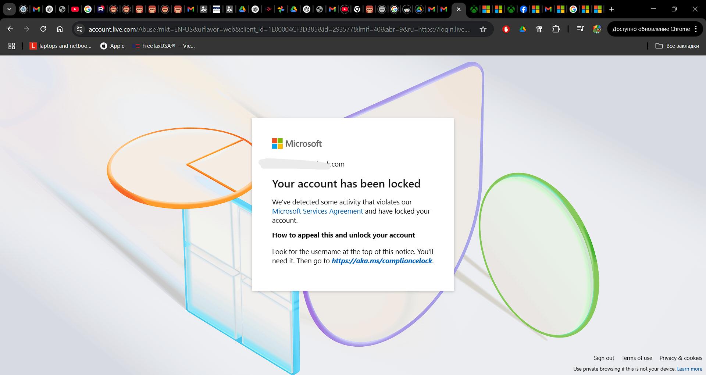
Task: Switch to the Bank of America tab
Action: (268, 9)
